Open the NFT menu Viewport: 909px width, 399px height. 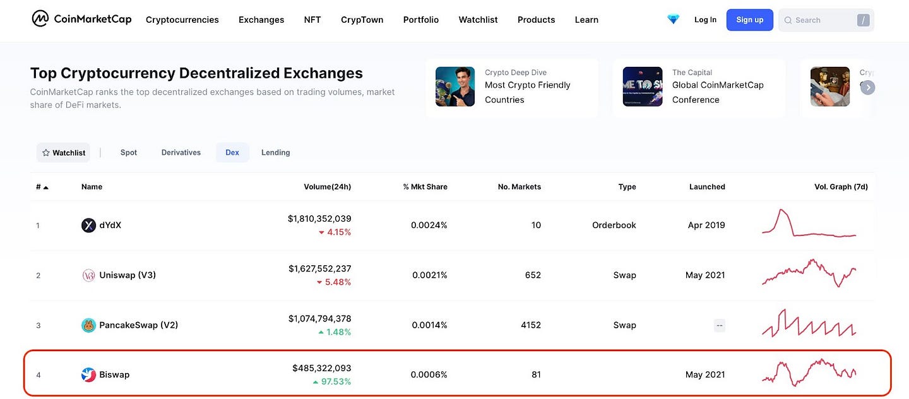click(x=312, y=20)
